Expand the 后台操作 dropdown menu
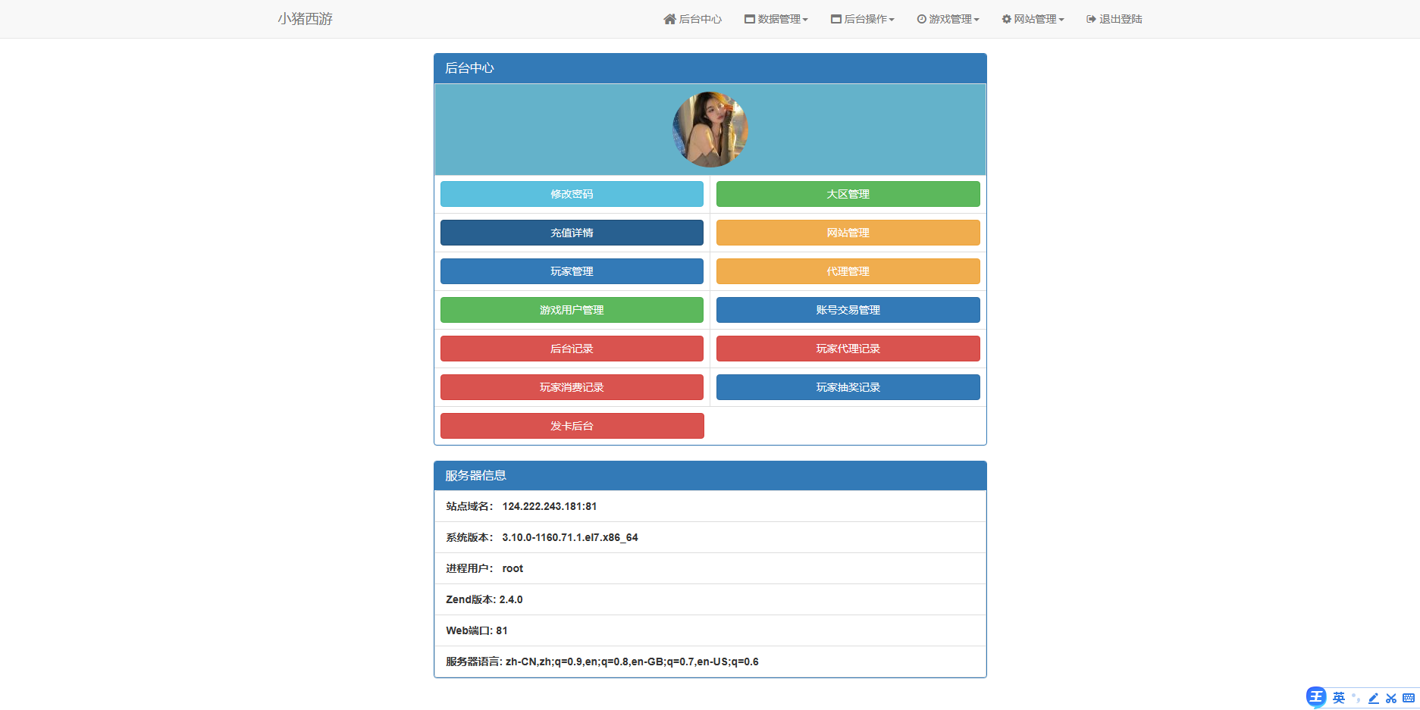 [x=863, y=19]
